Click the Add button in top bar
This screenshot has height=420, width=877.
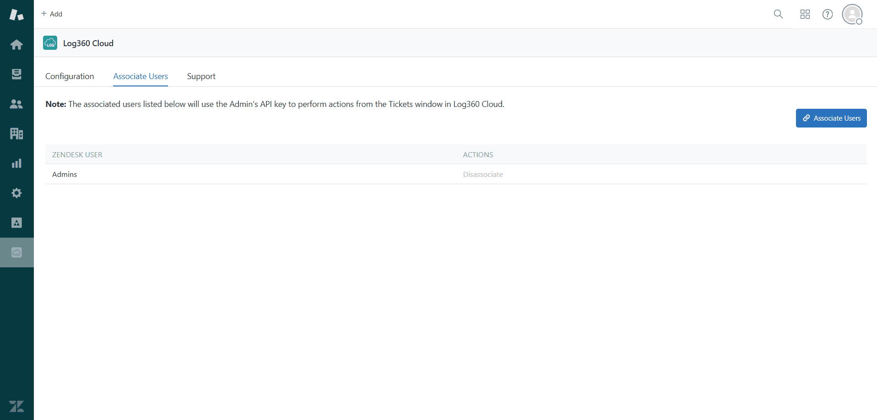coord(52,14)
